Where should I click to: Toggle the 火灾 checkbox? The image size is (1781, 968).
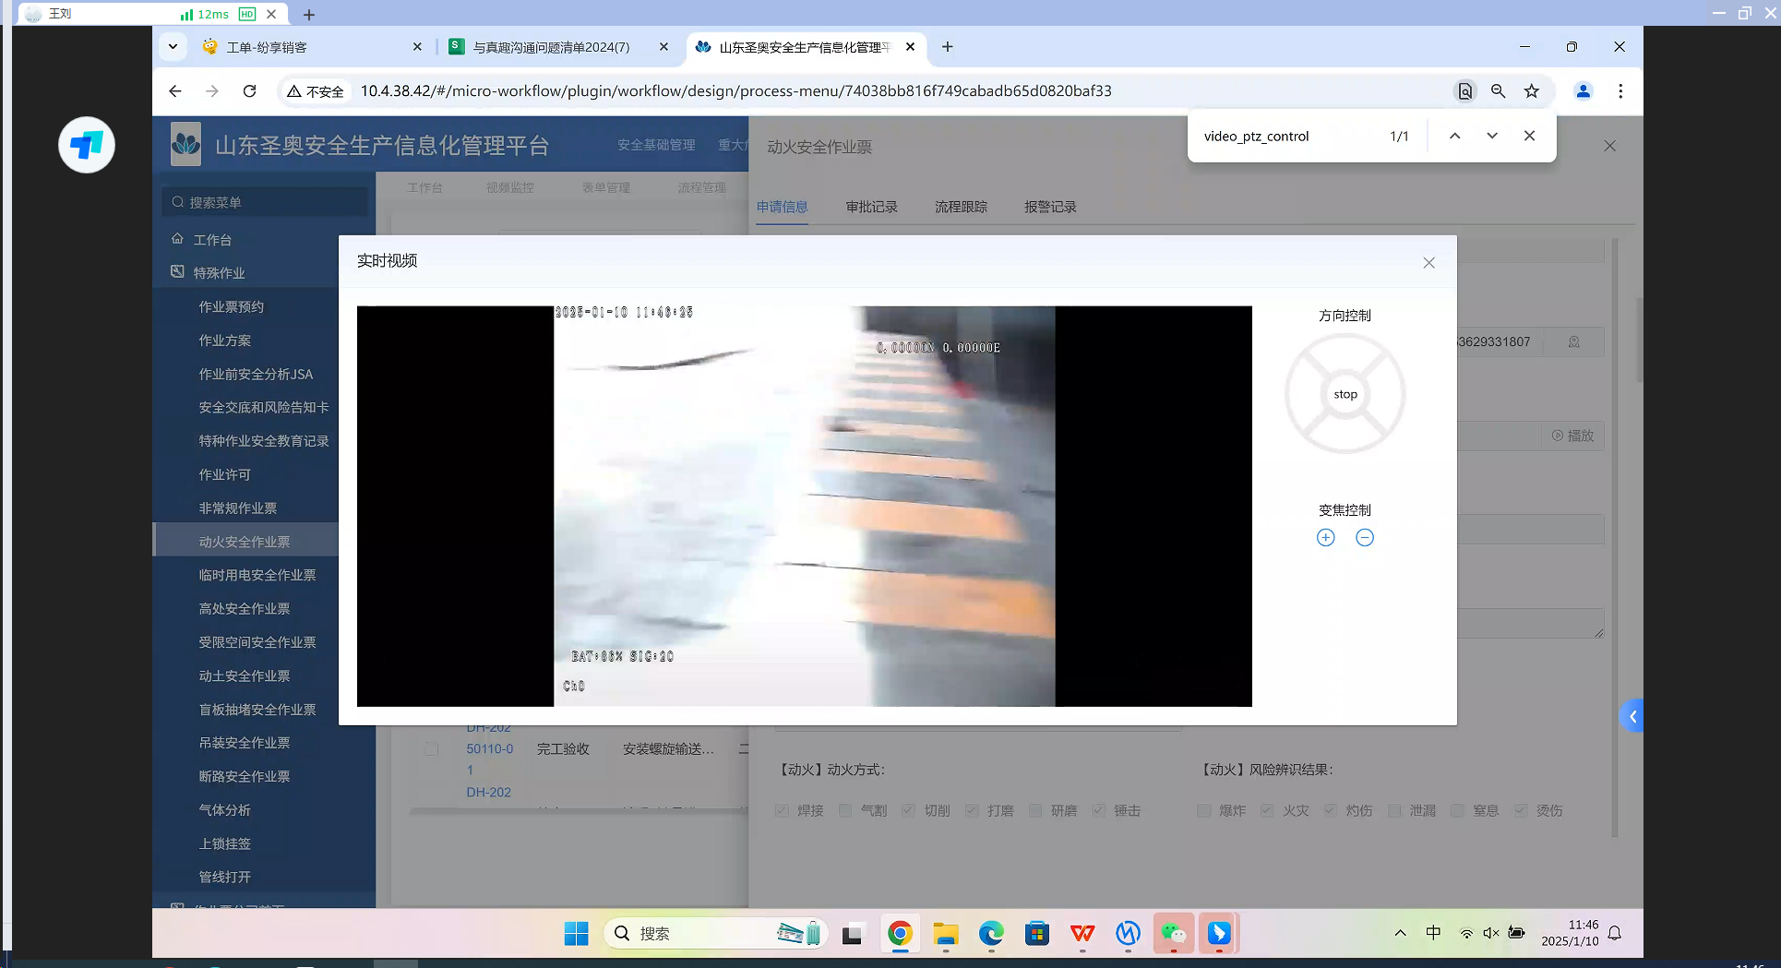(1267, 810)
